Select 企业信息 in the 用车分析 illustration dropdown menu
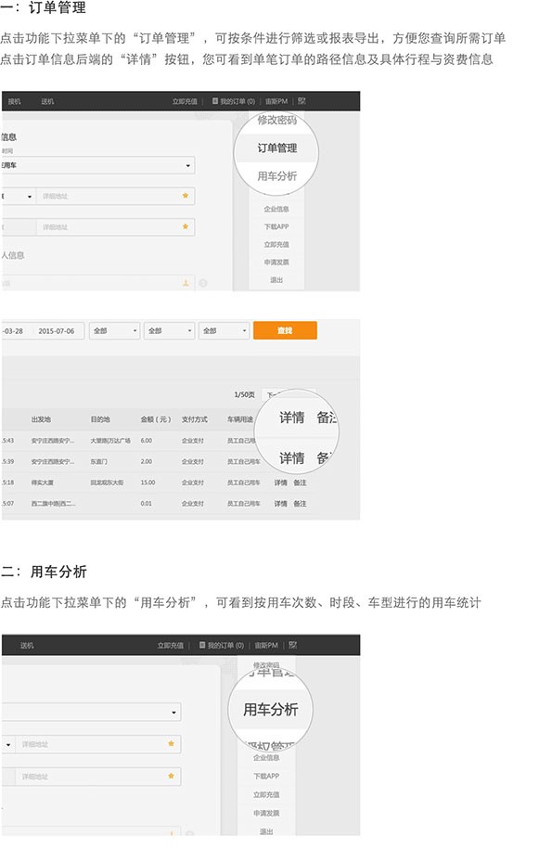The image size is (552, 849). 266,757
